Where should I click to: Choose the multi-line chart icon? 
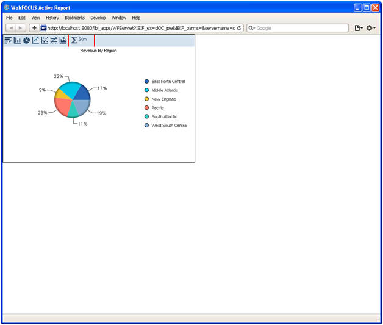tap(54, 40)
